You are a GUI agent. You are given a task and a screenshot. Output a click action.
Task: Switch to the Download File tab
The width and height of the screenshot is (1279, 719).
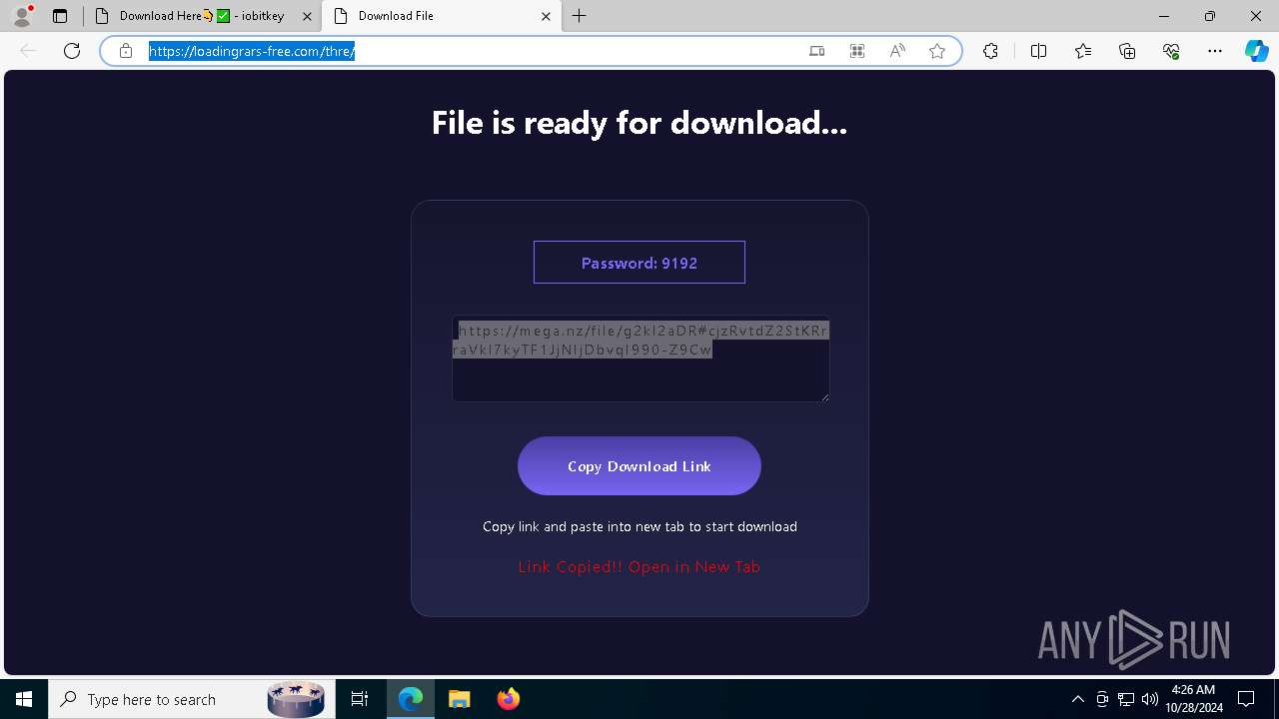pyautogui.click(x=442, y=16)
